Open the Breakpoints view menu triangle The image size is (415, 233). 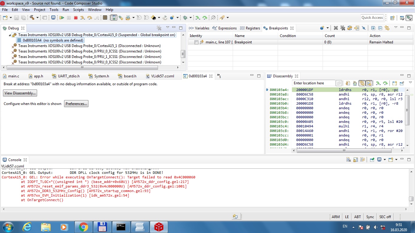tap(396, 28)
